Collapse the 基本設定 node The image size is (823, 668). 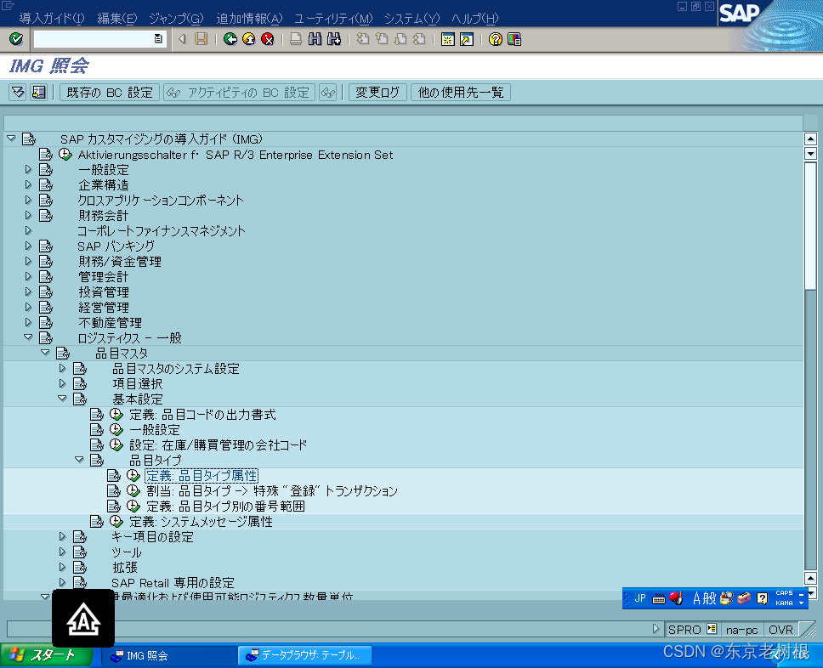click(62, 399)
